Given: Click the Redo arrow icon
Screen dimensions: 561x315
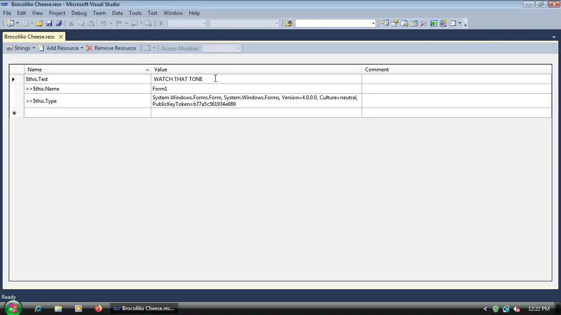Looking at the screenshot, I should tap(118, 23).
